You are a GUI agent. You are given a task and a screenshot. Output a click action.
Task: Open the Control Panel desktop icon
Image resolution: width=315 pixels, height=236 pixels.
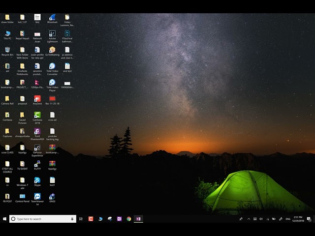22,196
